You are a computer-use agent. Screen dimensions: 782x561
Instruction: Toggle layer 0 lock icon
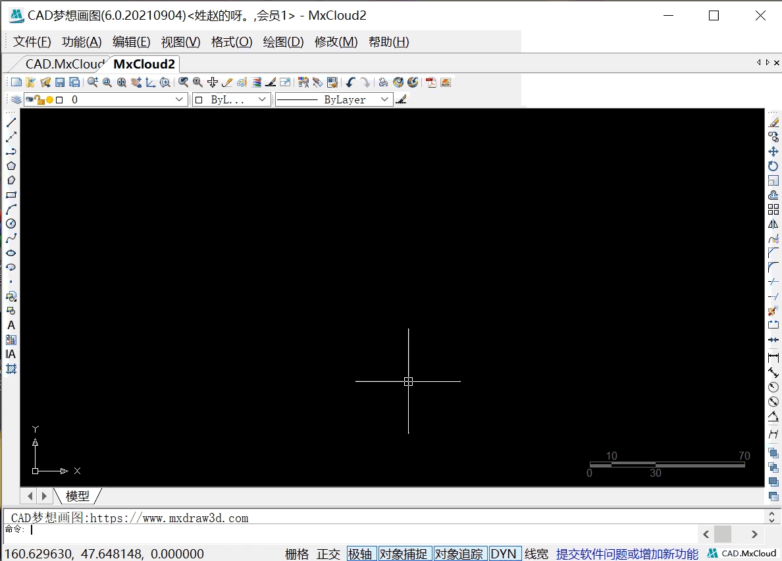pyautogui.click(x=40, y=99)
